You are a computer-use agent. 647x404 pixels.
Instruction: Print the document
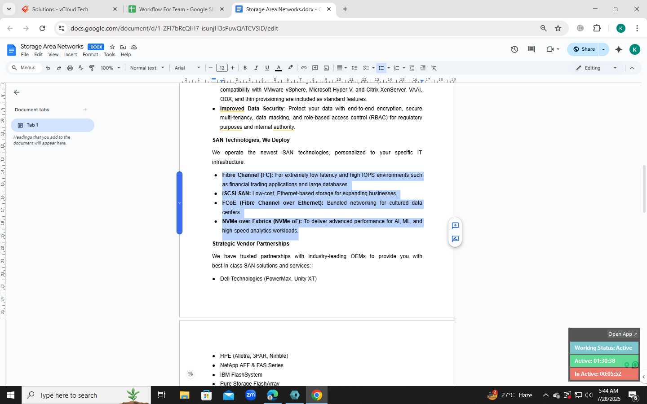(x=70, y=68)
